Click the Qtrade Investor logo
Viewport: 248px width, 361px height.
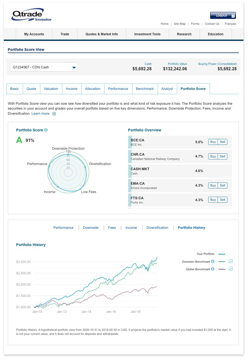[31, 15]
